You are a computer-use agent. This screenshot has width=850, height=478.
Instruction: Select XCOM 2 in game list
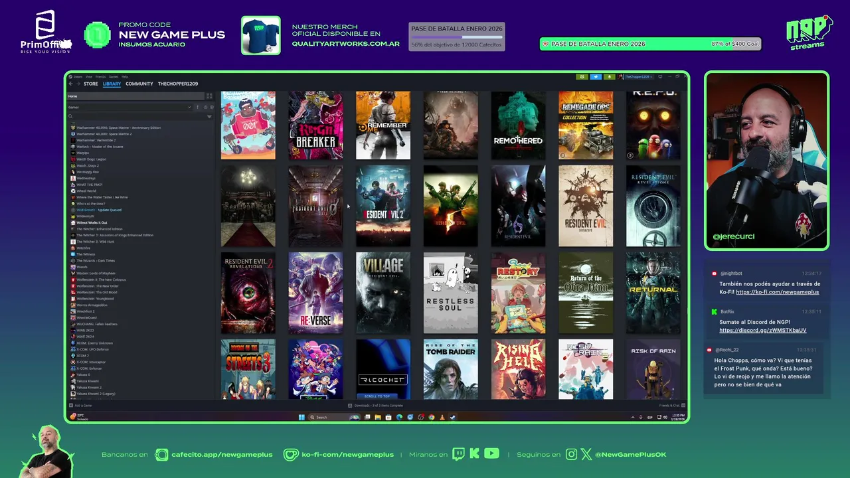82,355
